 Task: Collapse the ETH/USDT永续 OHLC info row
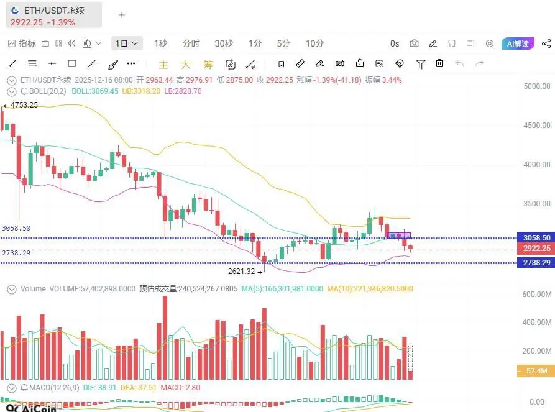pyautogui.click(x=12, y=80)
